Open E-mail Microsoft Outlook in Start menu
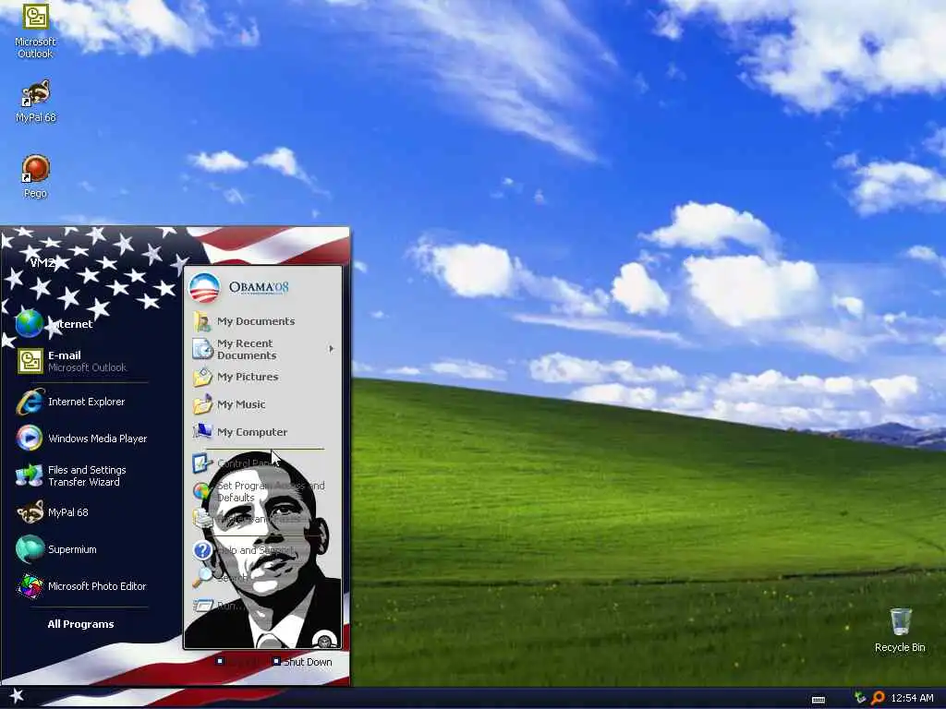The width and height of the screenshot is (946, 709). click(72, 361)
